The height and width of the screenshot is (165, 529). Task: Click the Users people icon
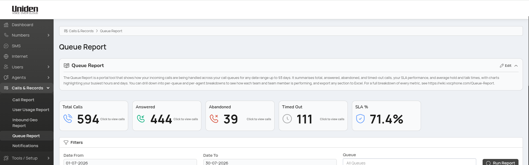[x=6, y=67]
